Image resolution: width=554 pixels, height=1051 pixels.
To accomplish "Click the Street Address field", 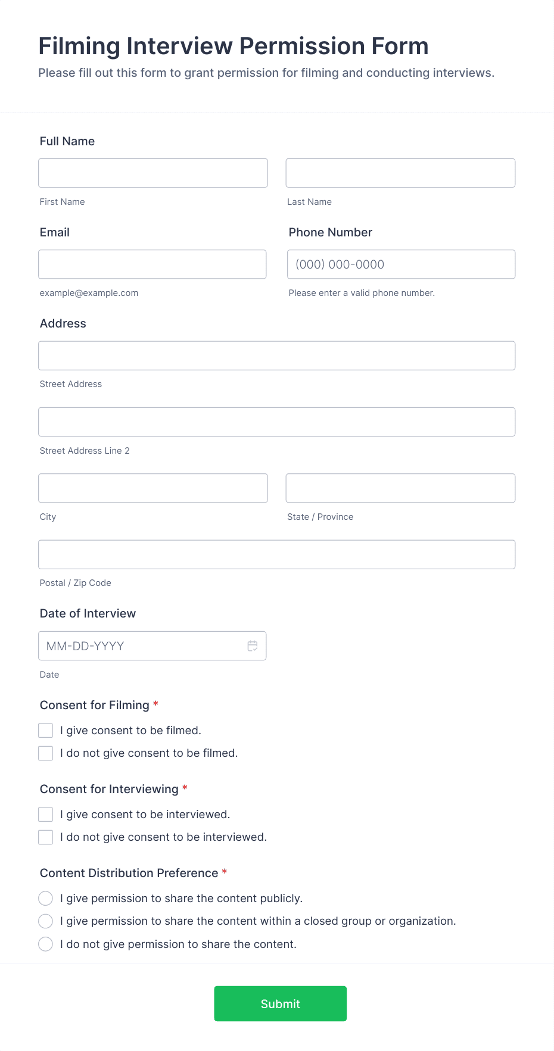I will [276, 355].
